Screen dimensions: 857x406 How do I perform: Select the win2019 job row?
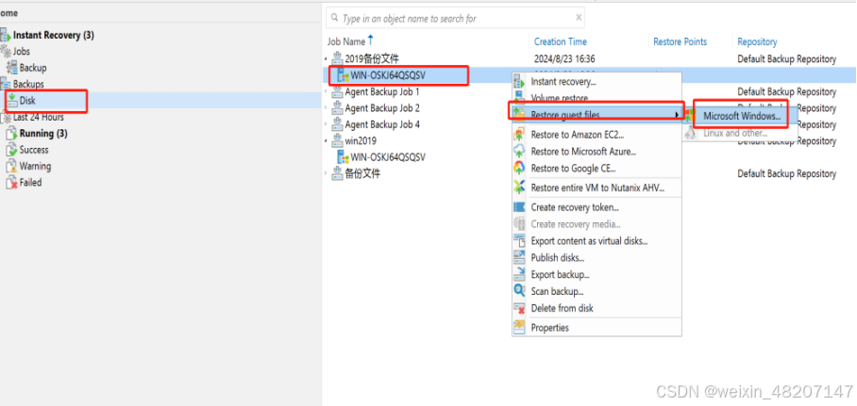(x=361, y=140)
